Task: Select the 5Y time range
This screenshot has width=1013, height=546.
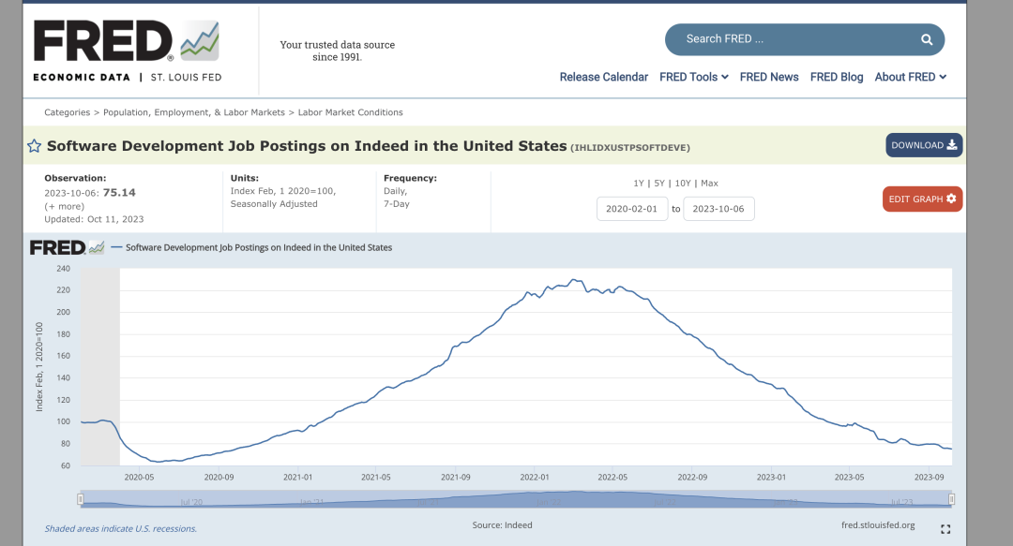Action: click(x=659, y=184)
